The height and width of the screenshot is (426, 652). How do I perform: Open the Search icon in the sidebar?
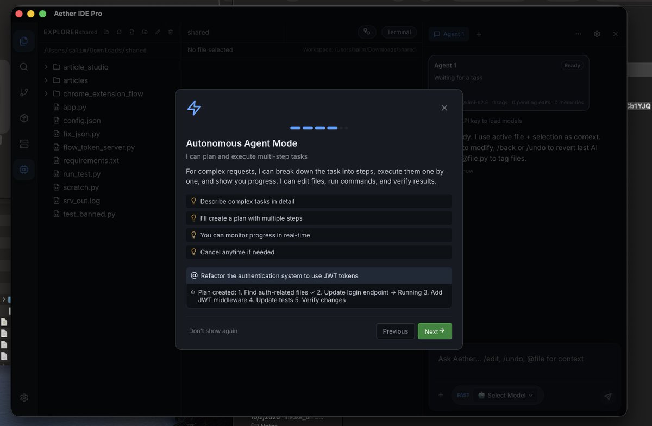pos(24,67)
